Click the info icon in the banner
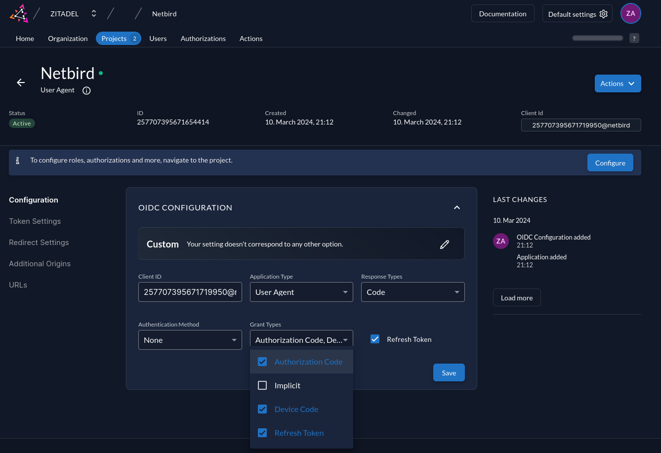 point(18,161)
